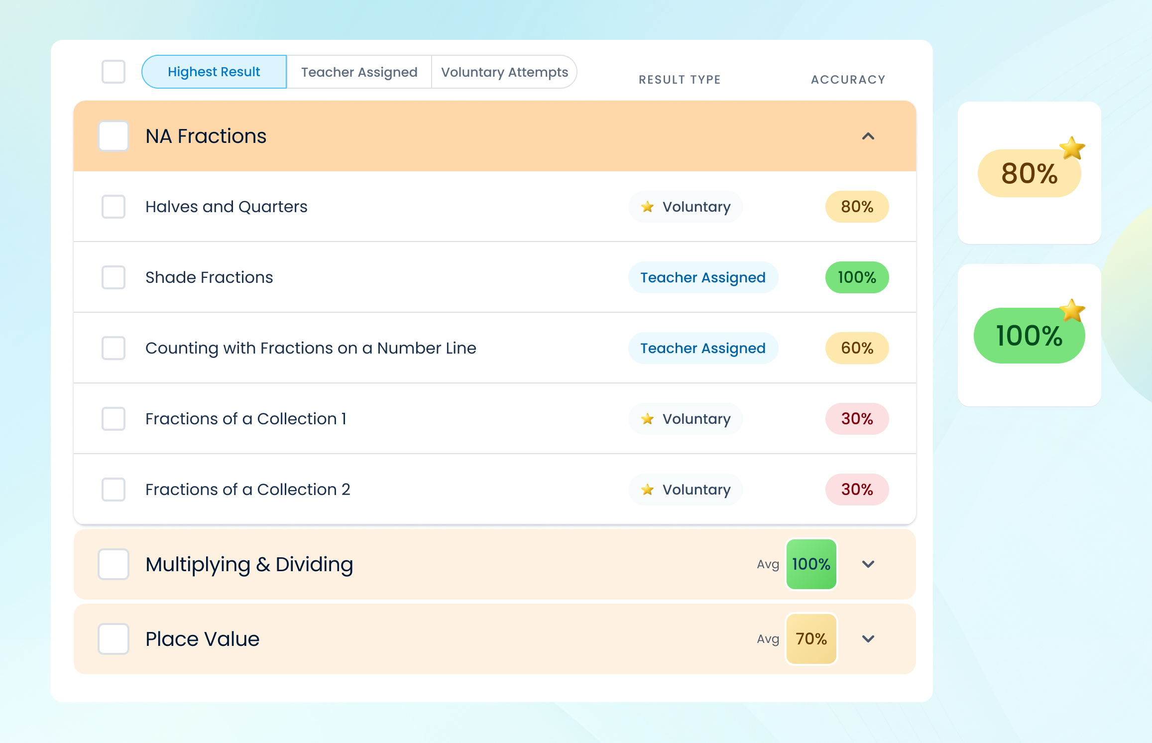Click the star icon beside Fractions of a Collection 1 Voluntary label
This screenshot has height=743, width=1152.
[x=648, y=419]
